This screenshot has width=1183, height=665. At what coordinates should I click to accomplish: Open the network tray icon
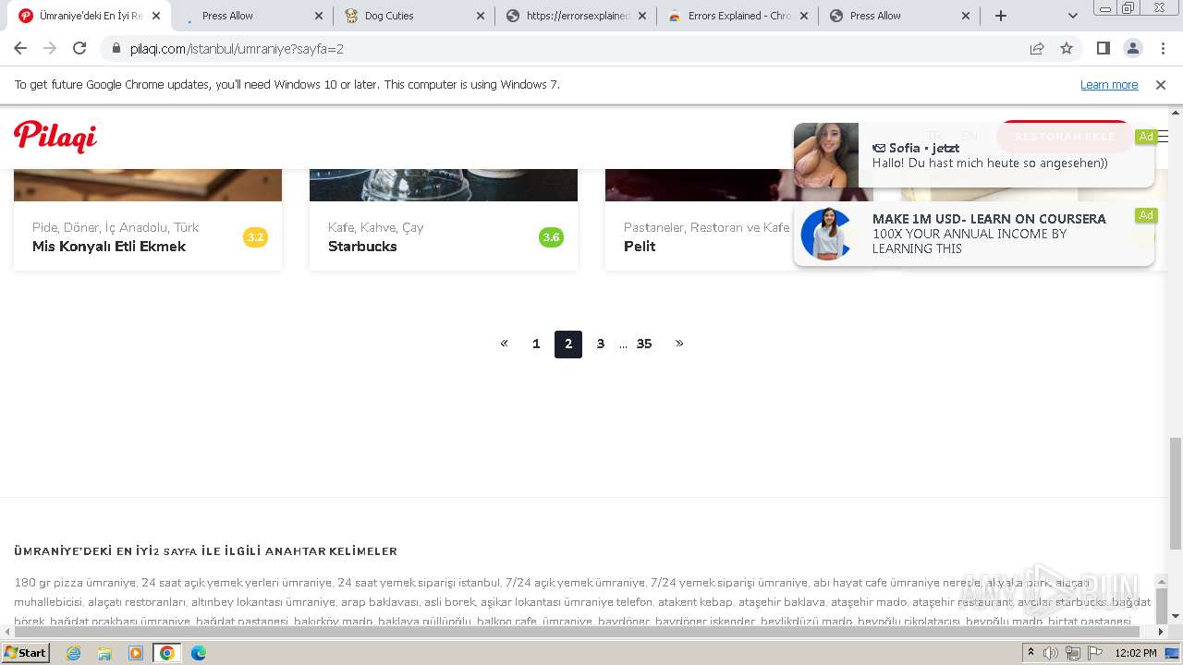pyautogui.click(x=1073, y=653)
